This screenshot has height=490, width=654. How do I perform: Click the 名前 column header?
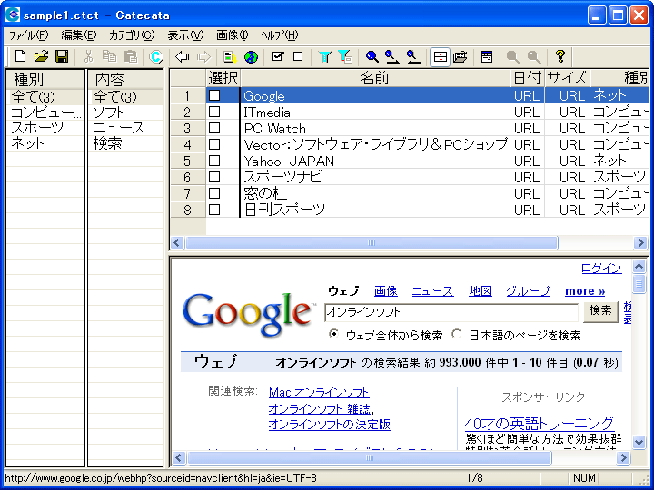pos(375,78)
